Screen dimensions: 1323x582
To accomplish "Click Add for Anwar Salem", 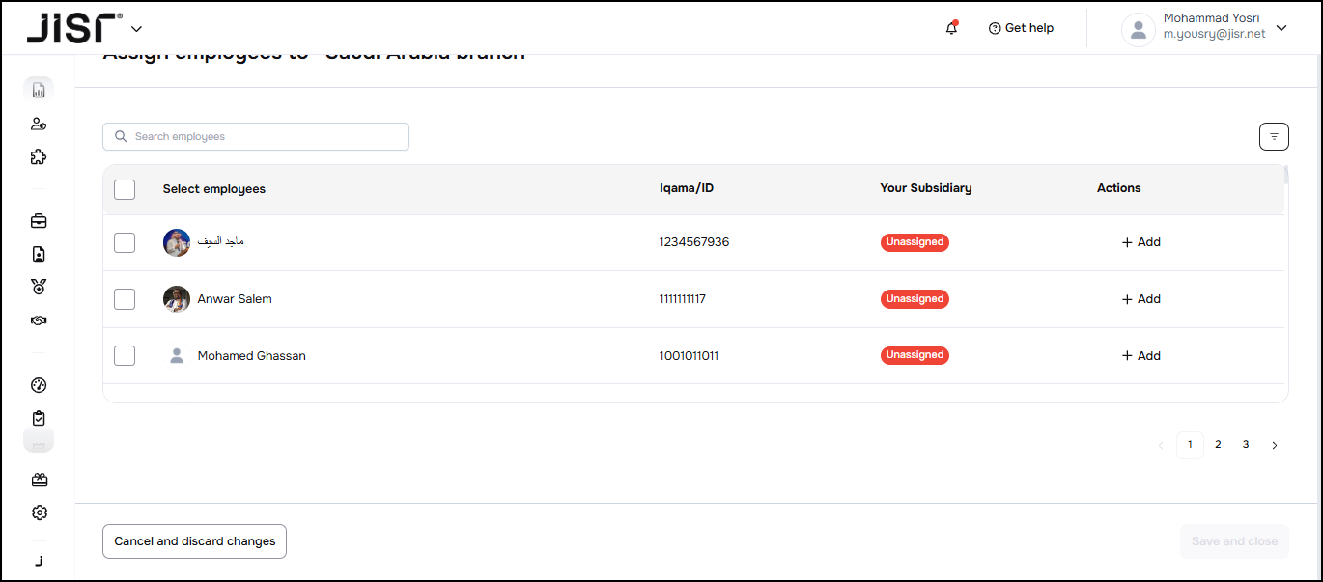I will [1141, 299].
